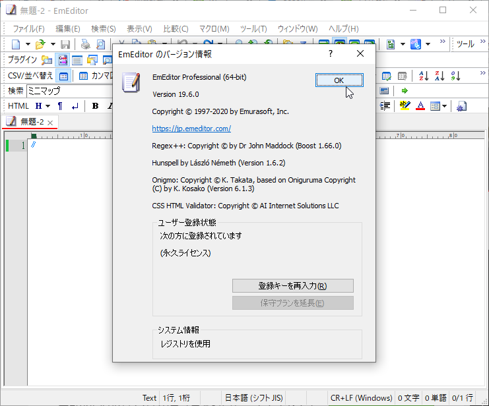This screenshot has height=406, width=489.
Task: Open the 表示(V) menu
Action: point(139,29)
